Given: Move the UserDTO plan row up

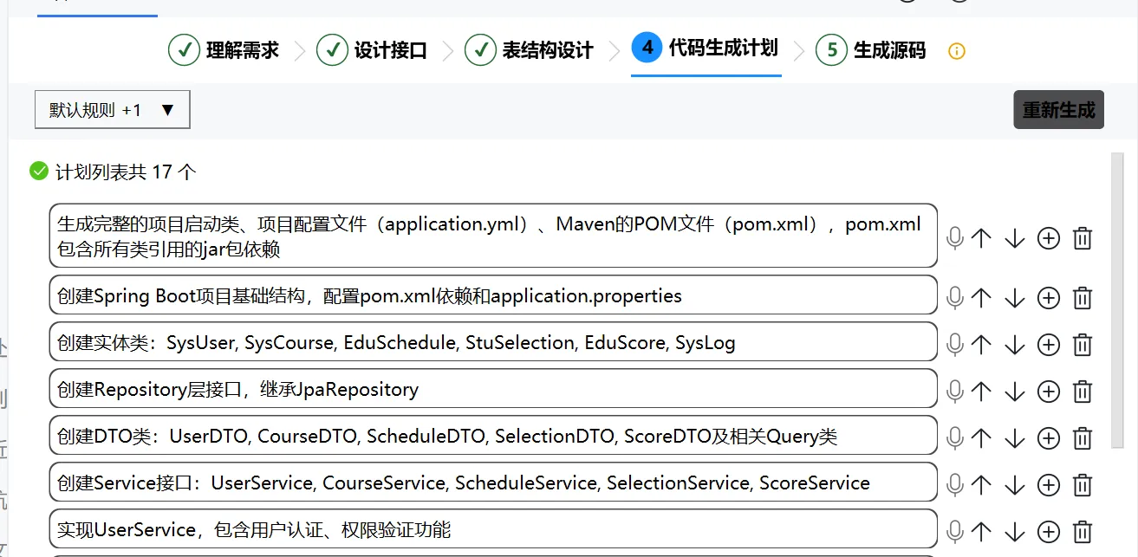Looking at the screenshot, I should coord(981,438).
